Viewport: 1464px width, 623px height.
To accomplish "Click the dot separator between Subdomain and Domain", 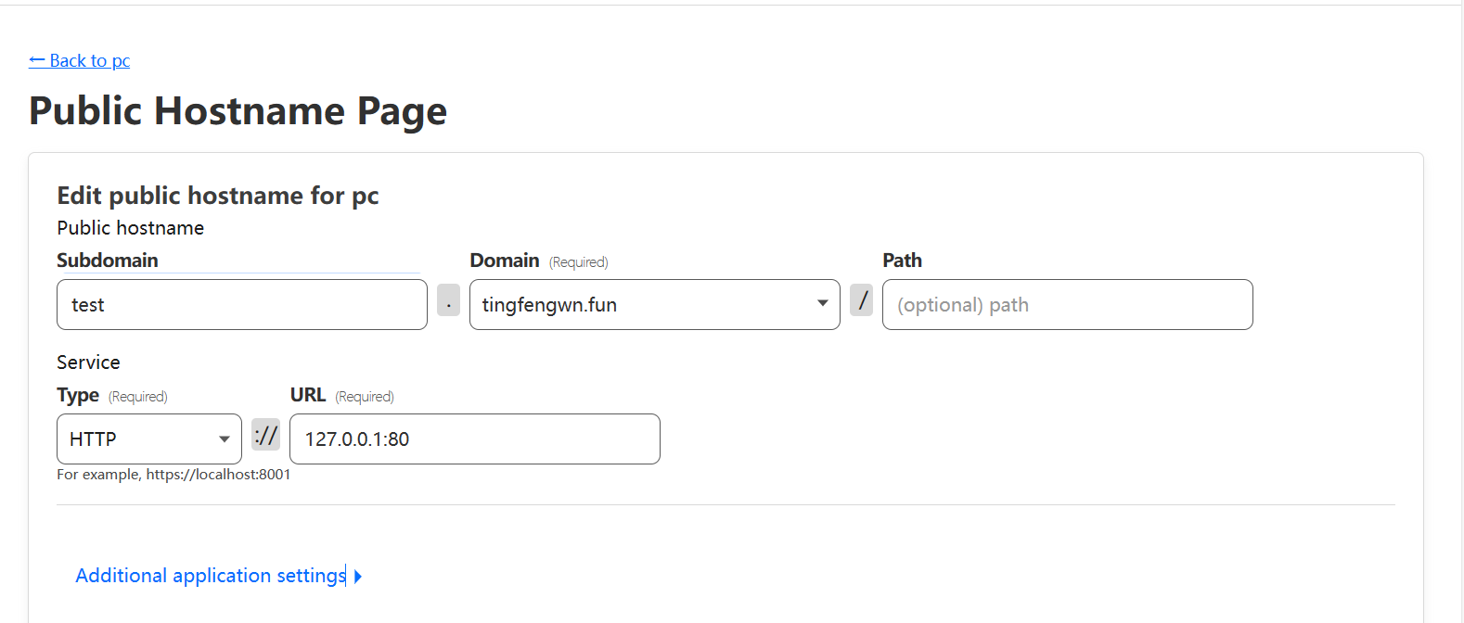I will point(448,300).
